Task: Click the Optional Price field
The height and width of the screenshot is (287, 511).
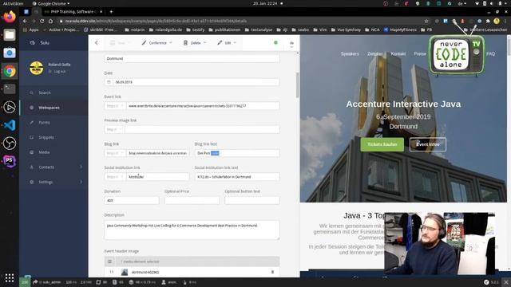Action: pos(192,200)
